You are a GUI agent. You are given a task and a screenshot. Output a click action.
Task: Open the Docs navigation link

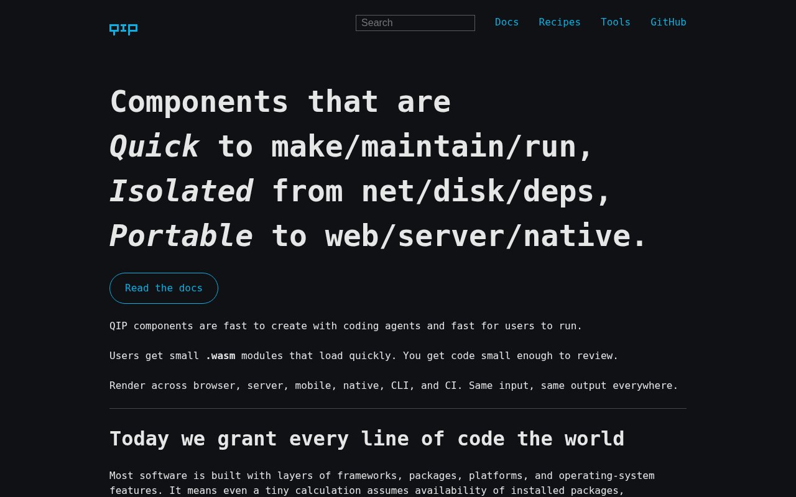tap(507, 22)
